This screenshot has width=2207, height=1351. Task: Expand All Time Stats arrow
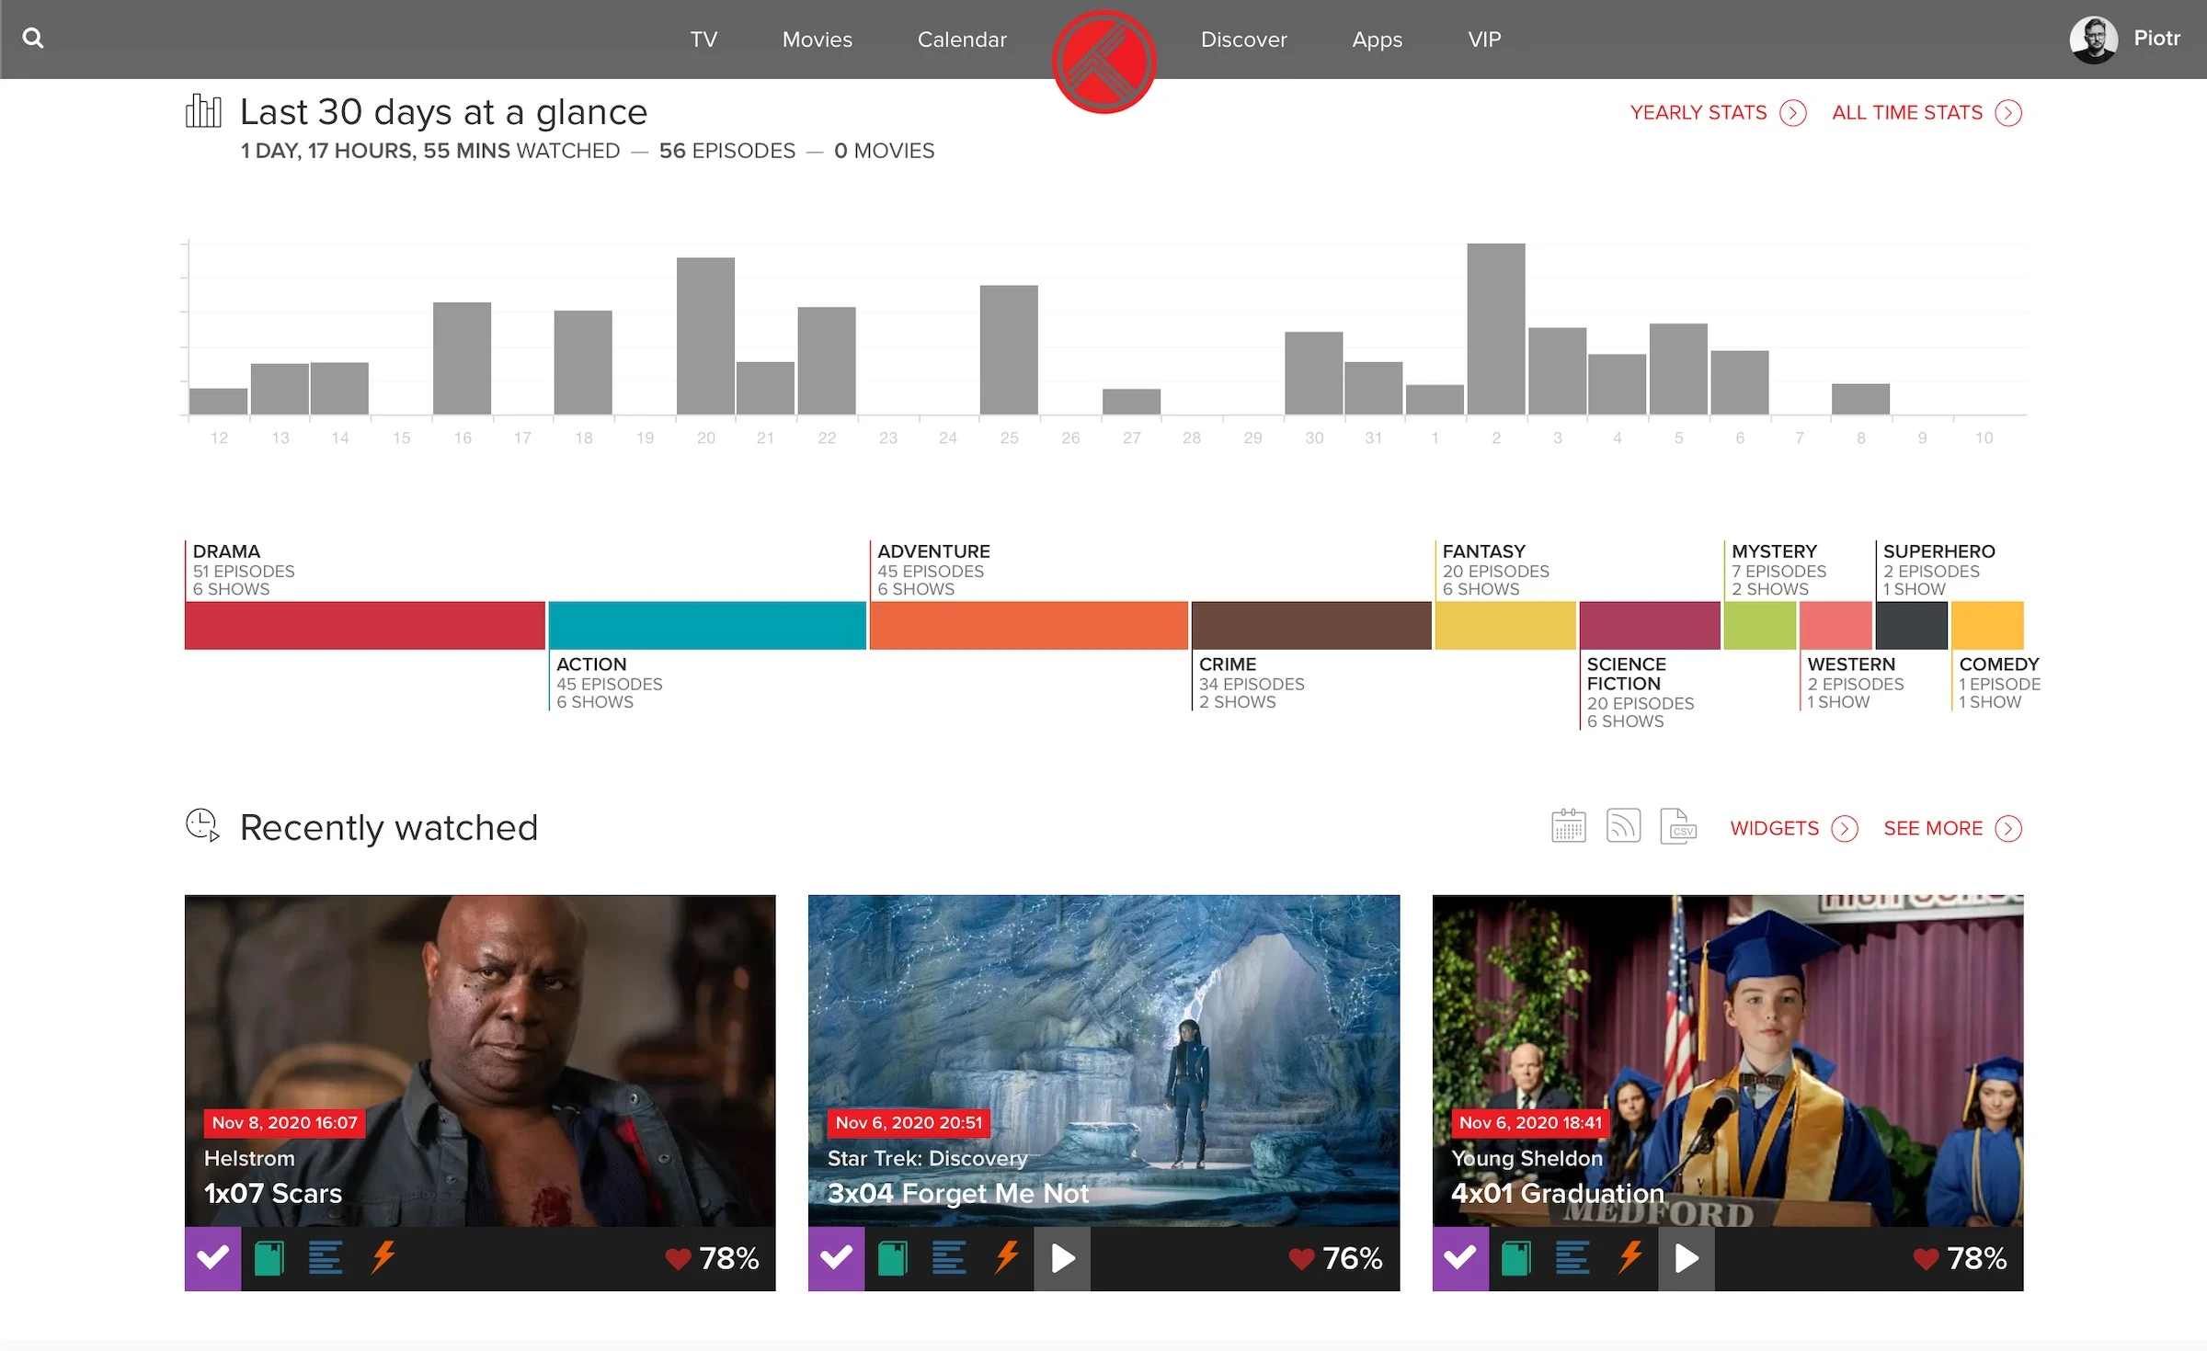coord(2008,113)
